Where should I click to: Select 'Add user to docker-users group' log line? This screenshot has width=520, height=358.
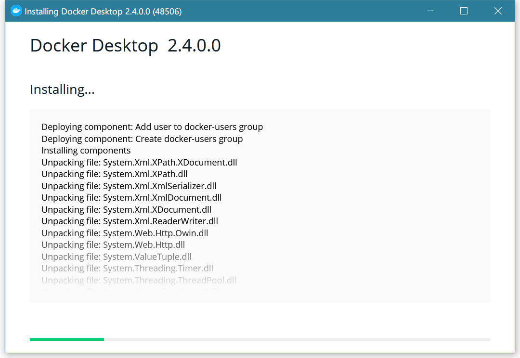point(152,127)
